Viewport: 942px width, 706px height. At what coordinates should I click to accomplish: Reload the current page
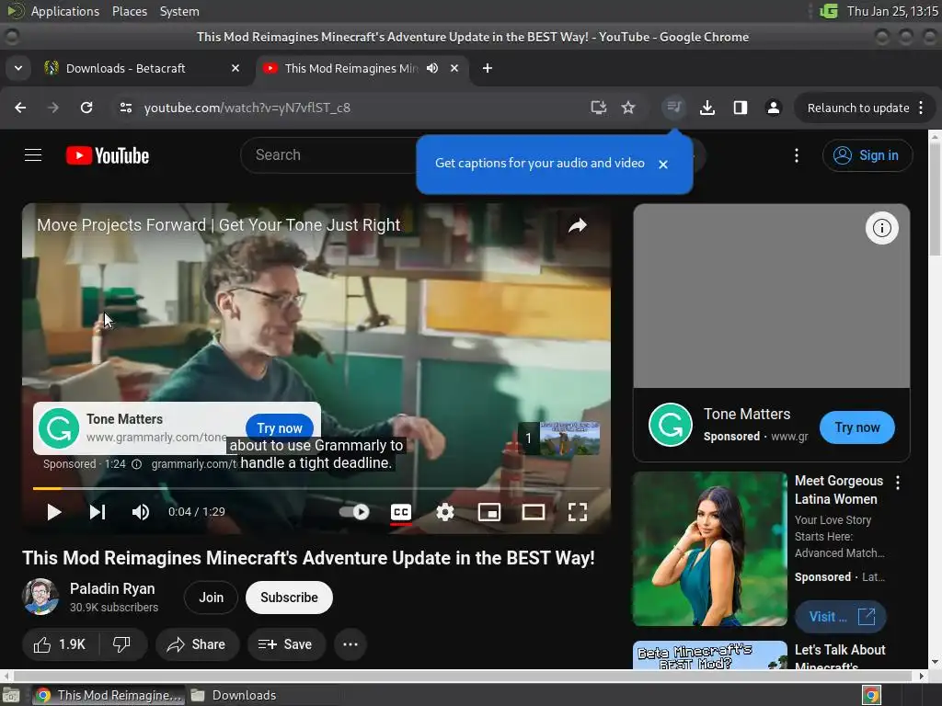[86, 108]
